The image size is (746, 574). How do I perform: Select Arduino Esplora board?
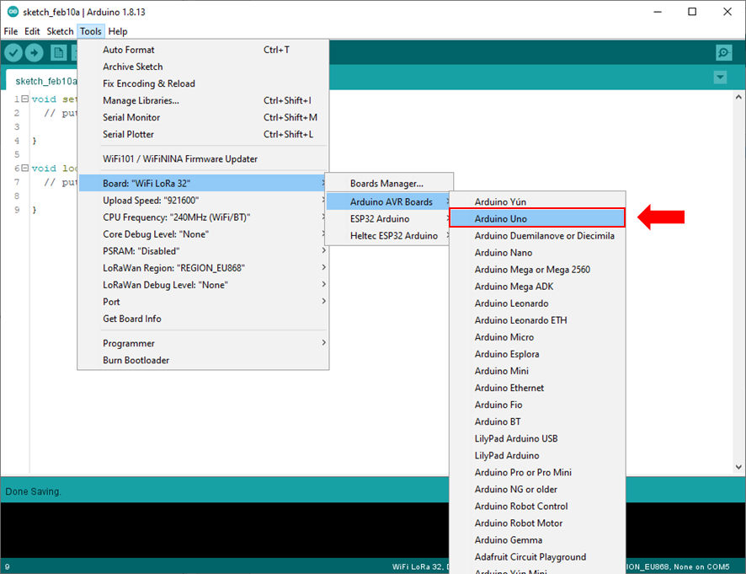pos(537,354)
